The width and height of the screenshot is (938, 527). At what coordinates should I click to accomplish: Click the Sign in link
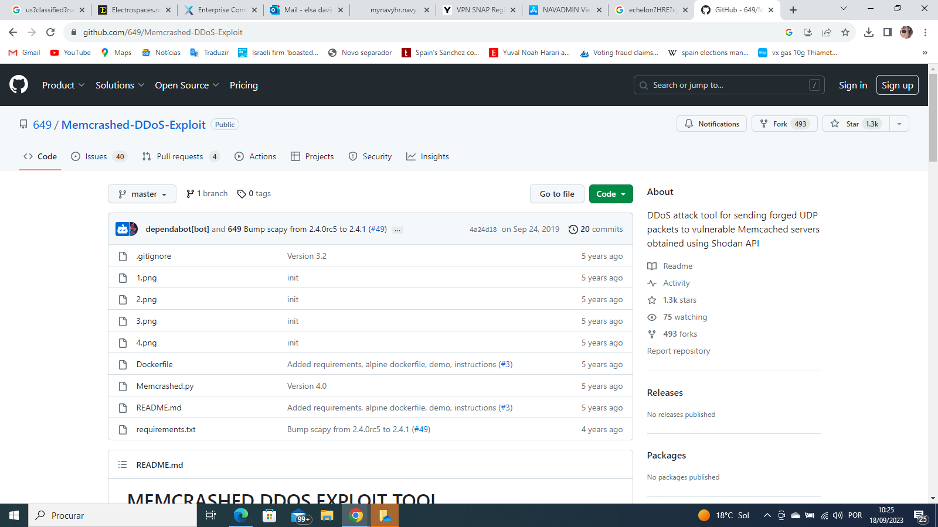[853, 85]
